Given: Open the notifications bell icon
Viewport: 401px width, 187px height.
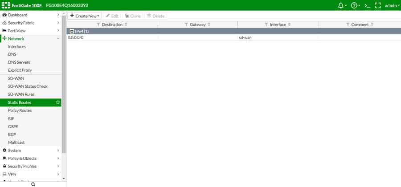Looking at the screenshot, I should click(341, 6).
